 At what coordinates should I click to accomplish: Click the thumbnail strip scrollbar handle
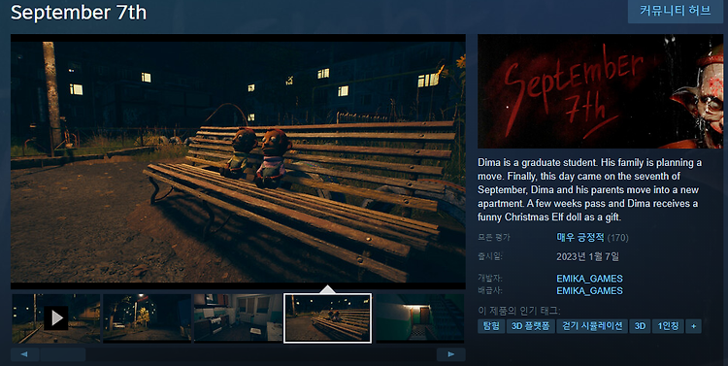point(63,354)
